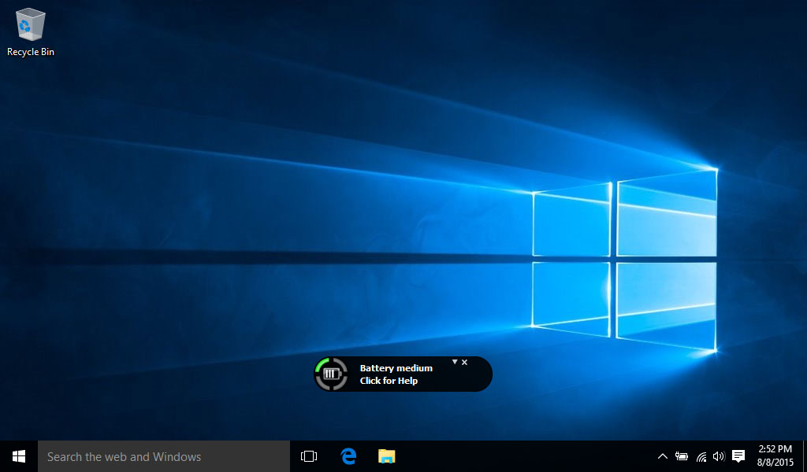Open File Explorer from the taskbar
This screenshot has width=807, height=472.
pyautogui.click(x=386, y=456)
